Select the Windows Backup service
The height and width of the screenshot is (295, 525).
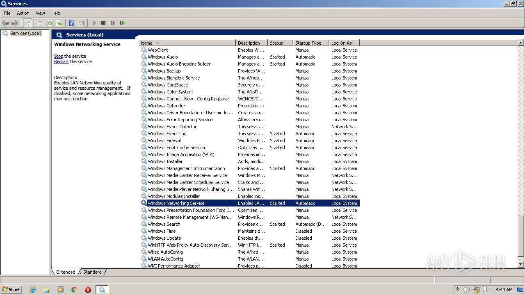pyautogui.click(x=249, y=71)
